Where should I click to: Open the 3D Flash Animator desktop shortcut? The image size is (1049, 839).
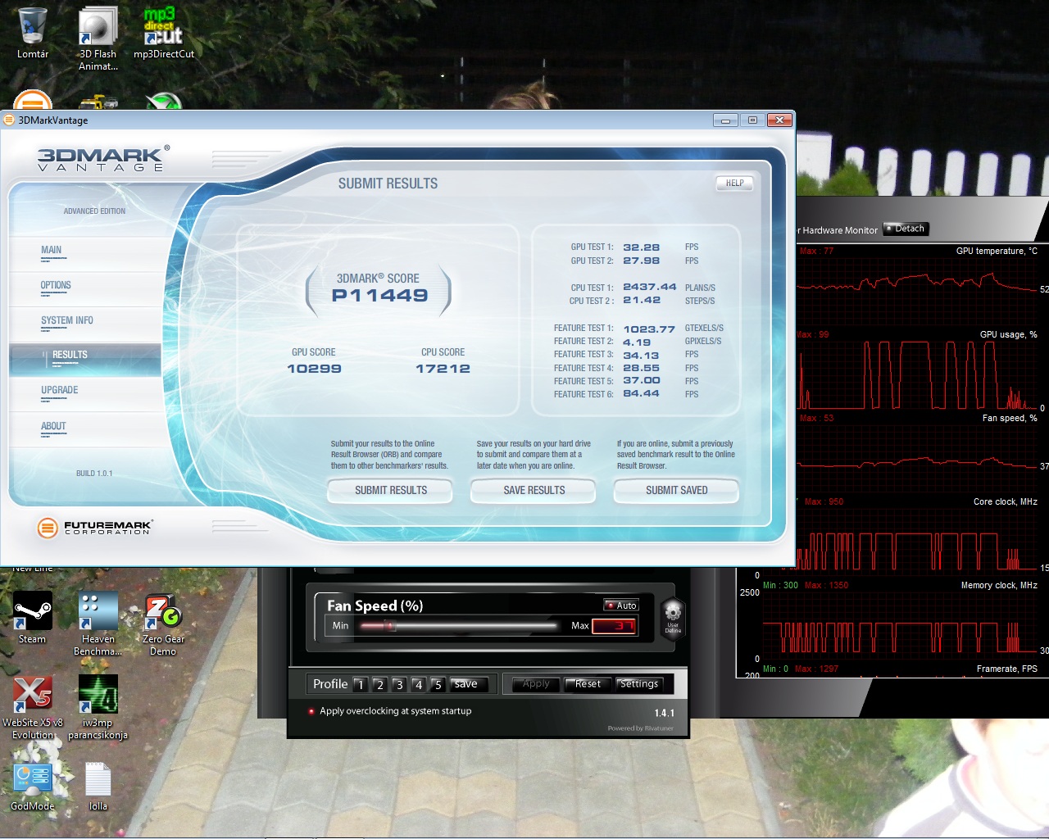click(x=98, y=39)
